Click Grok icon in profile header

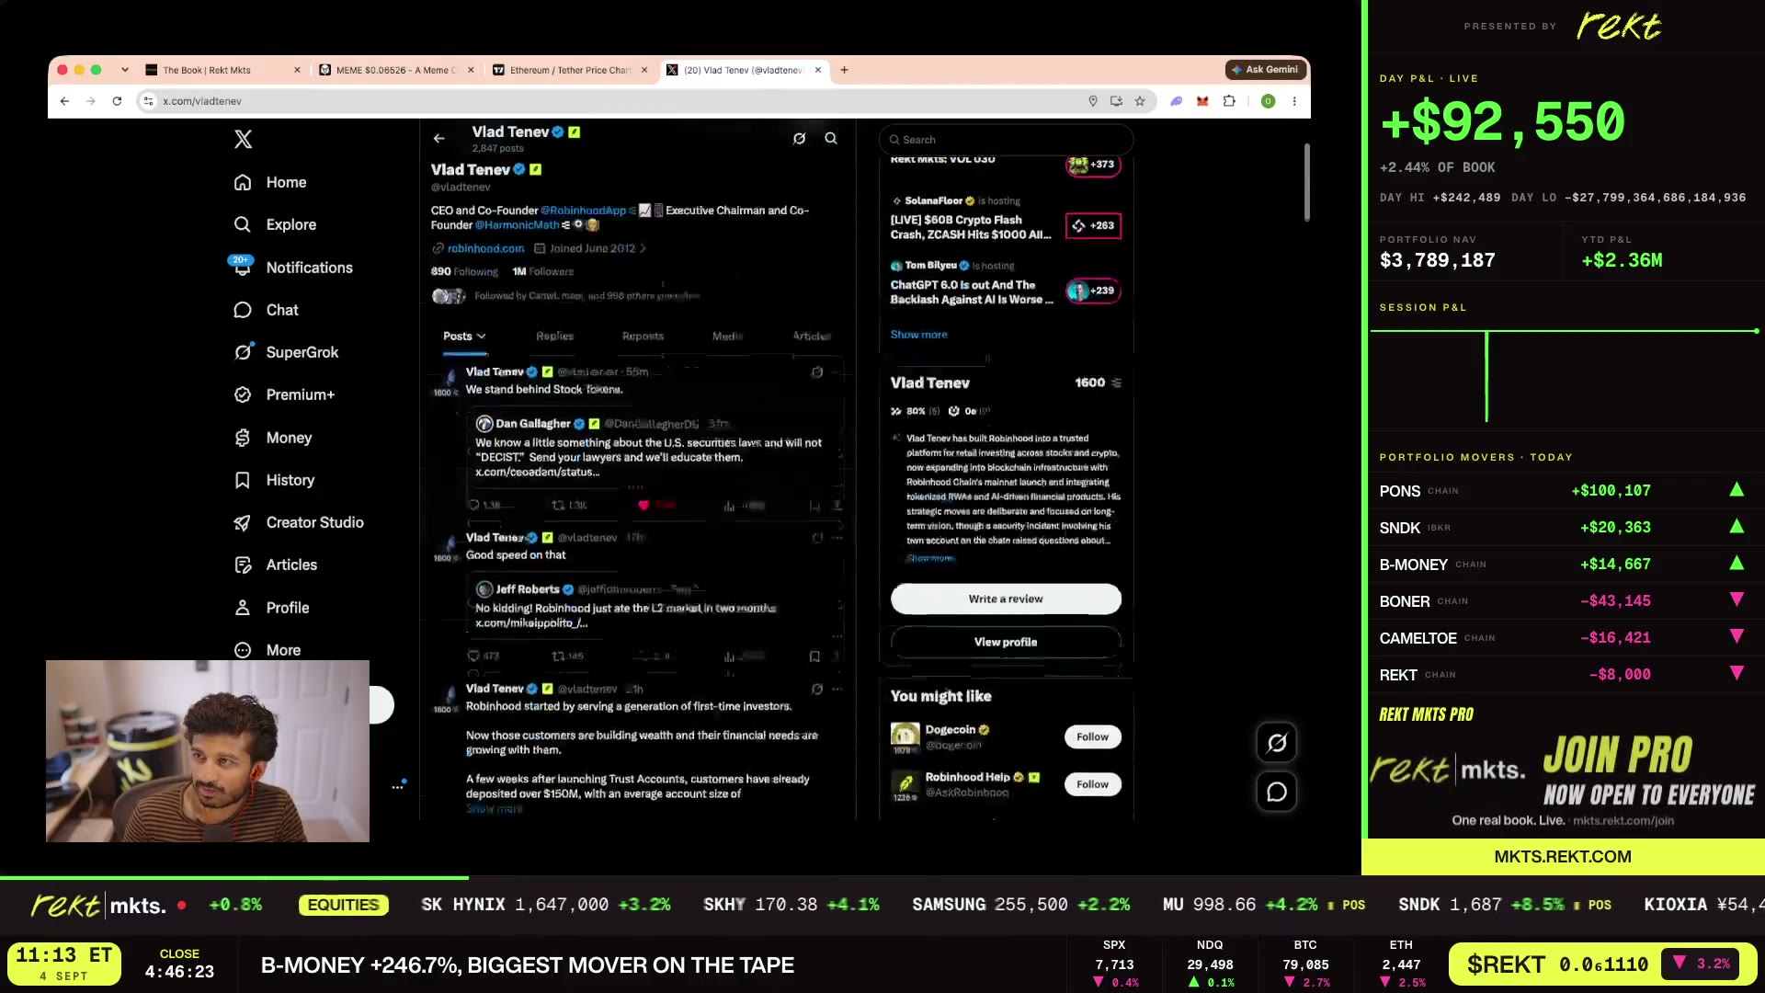[x=799, y=139]
